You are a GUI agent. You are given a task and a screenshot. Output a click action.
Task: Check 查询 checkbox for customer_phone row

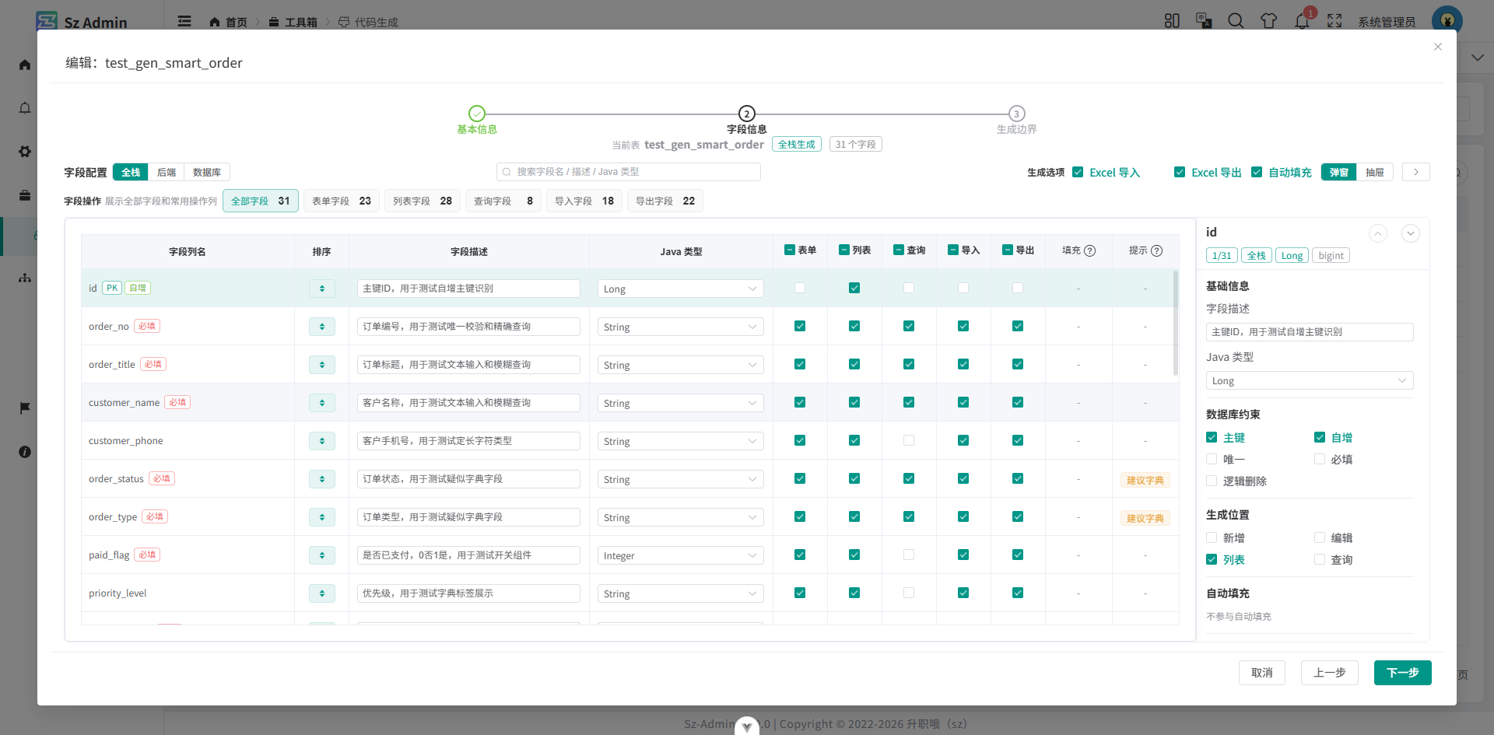tap(909, 440)
